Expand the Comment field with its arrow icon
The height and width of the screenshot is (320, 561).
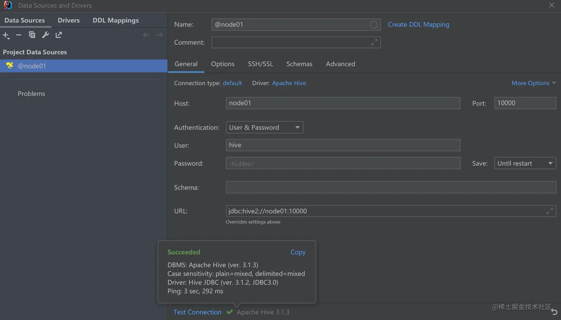pyautogui.click(x=374, y=42)
